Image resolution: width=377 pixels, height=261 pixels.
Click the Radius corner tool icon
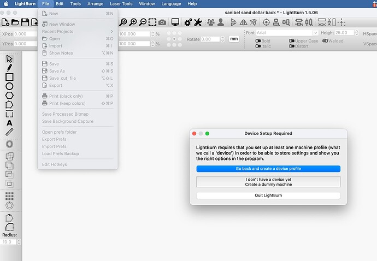pos(9,227)
